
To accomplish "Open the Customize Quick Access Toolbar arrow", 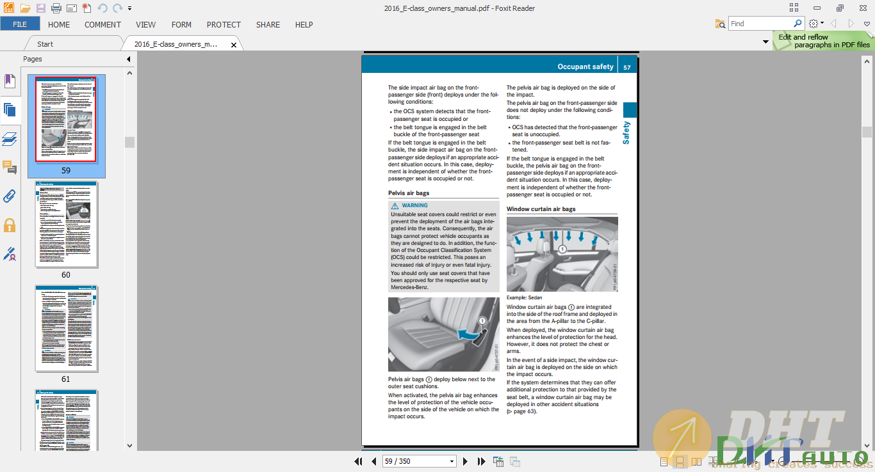I will tap(129, 8).
